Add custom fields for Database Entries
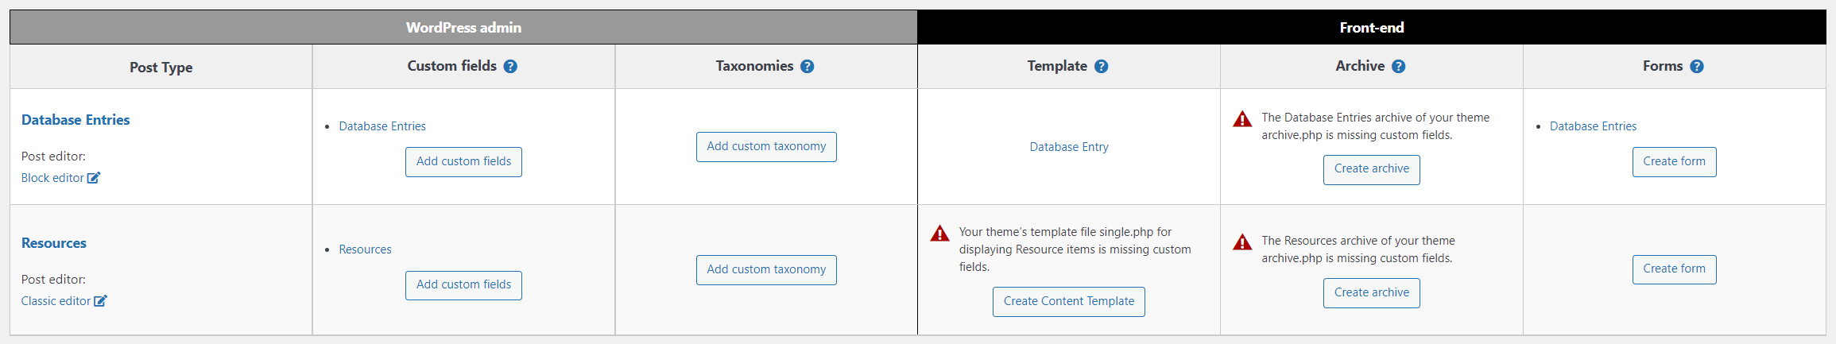This screenshot has width=1836, height=344. pos(463,162)
